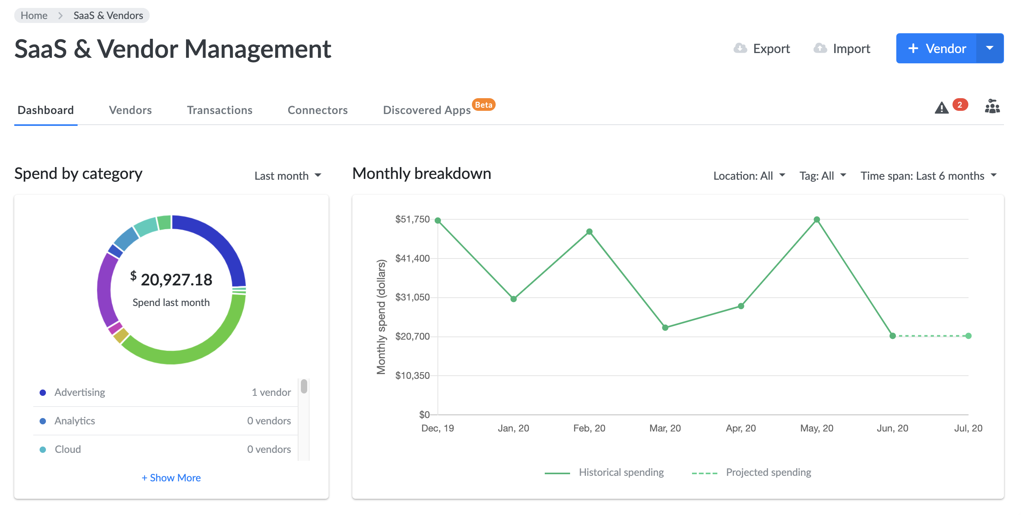Click the Cloud legend color dot
The image size is (1021, 515).
43,450
